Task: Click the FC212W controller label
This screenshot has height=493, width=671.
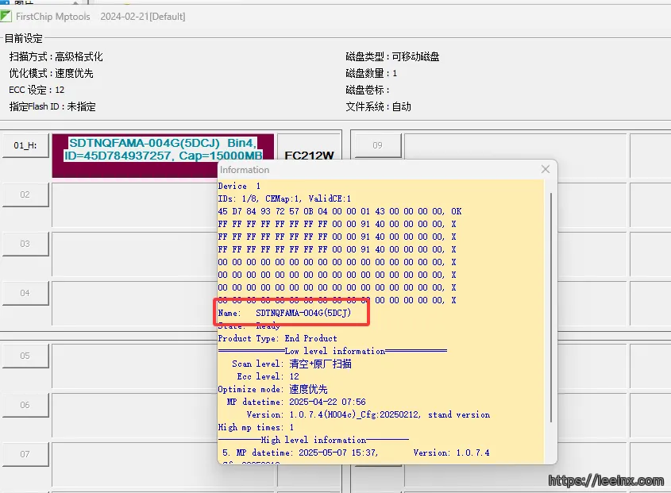Action: [x=309, y=156]
